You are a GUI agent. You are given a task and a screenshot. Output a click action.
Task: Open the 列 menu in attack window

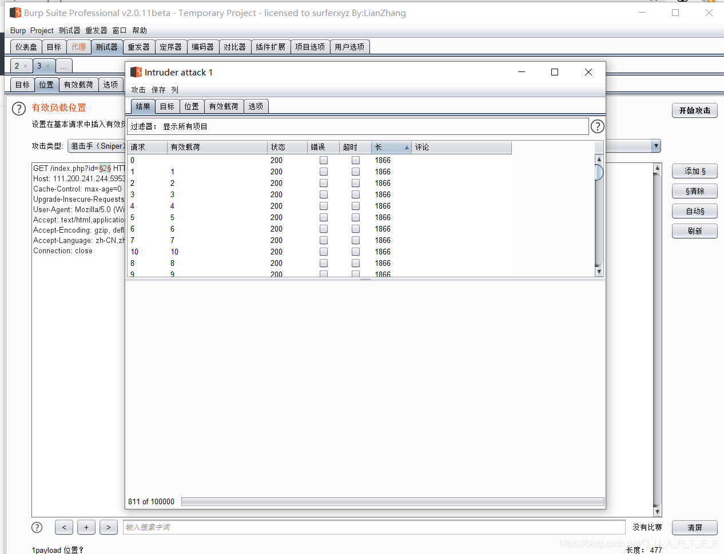click(175, 90)
